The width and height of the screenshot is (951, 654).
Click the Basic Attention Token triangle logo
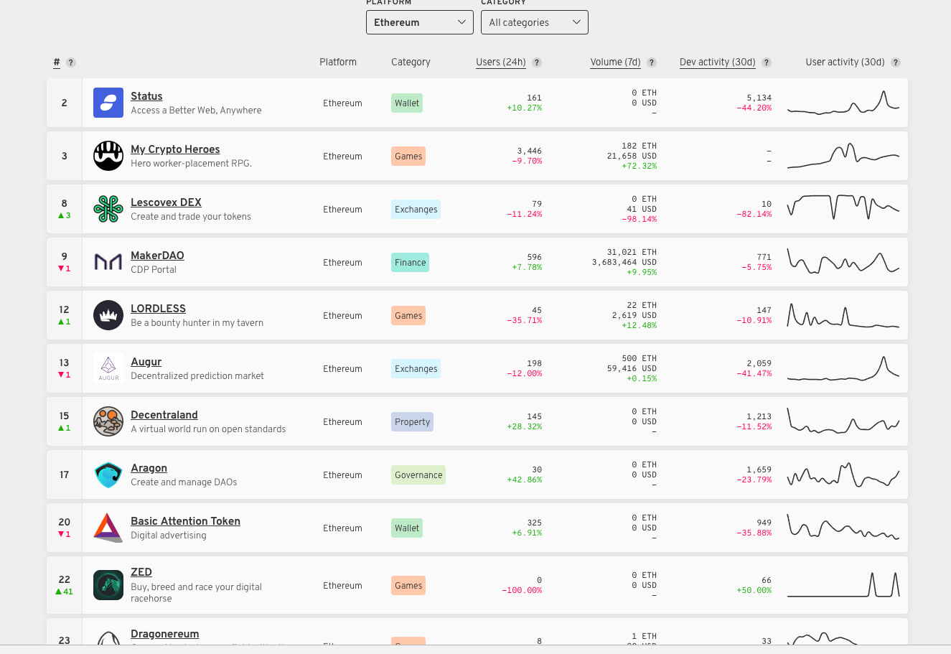[108, 528]
